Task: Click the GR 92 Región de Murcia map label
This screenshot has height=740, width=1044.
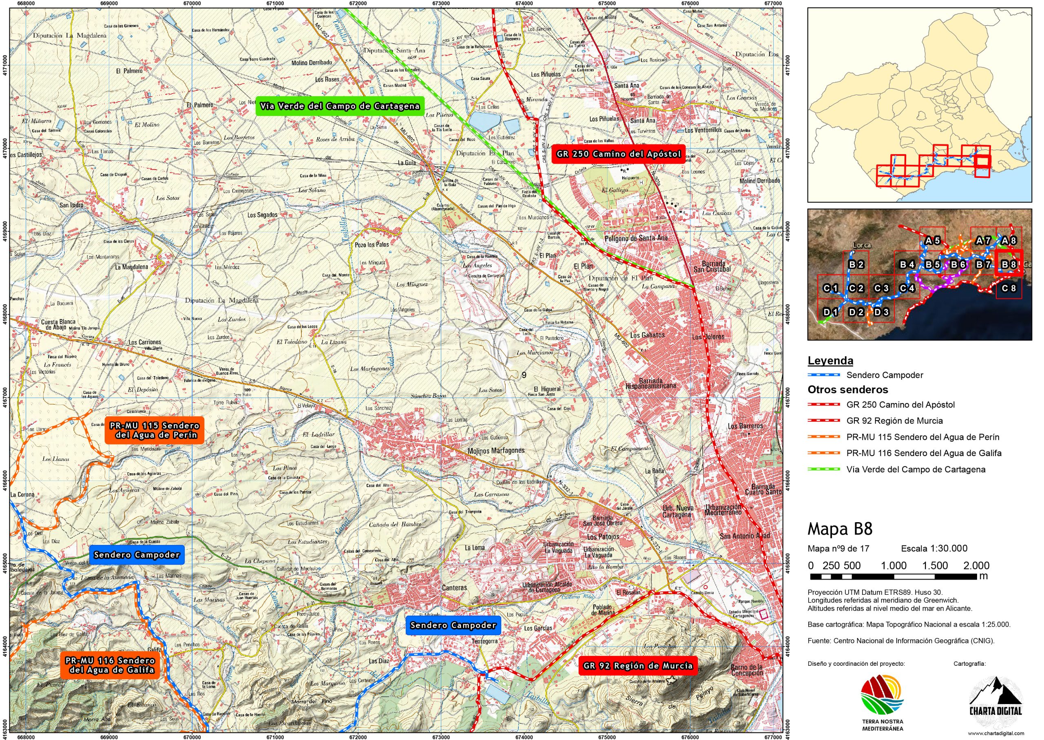Action: click(x=638, y=666)
